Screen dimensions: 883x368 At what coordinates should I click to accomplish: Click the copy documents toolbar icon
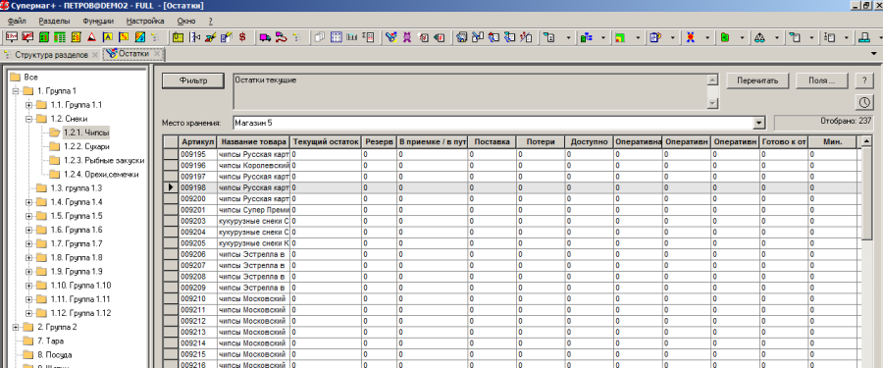(319, 37)
